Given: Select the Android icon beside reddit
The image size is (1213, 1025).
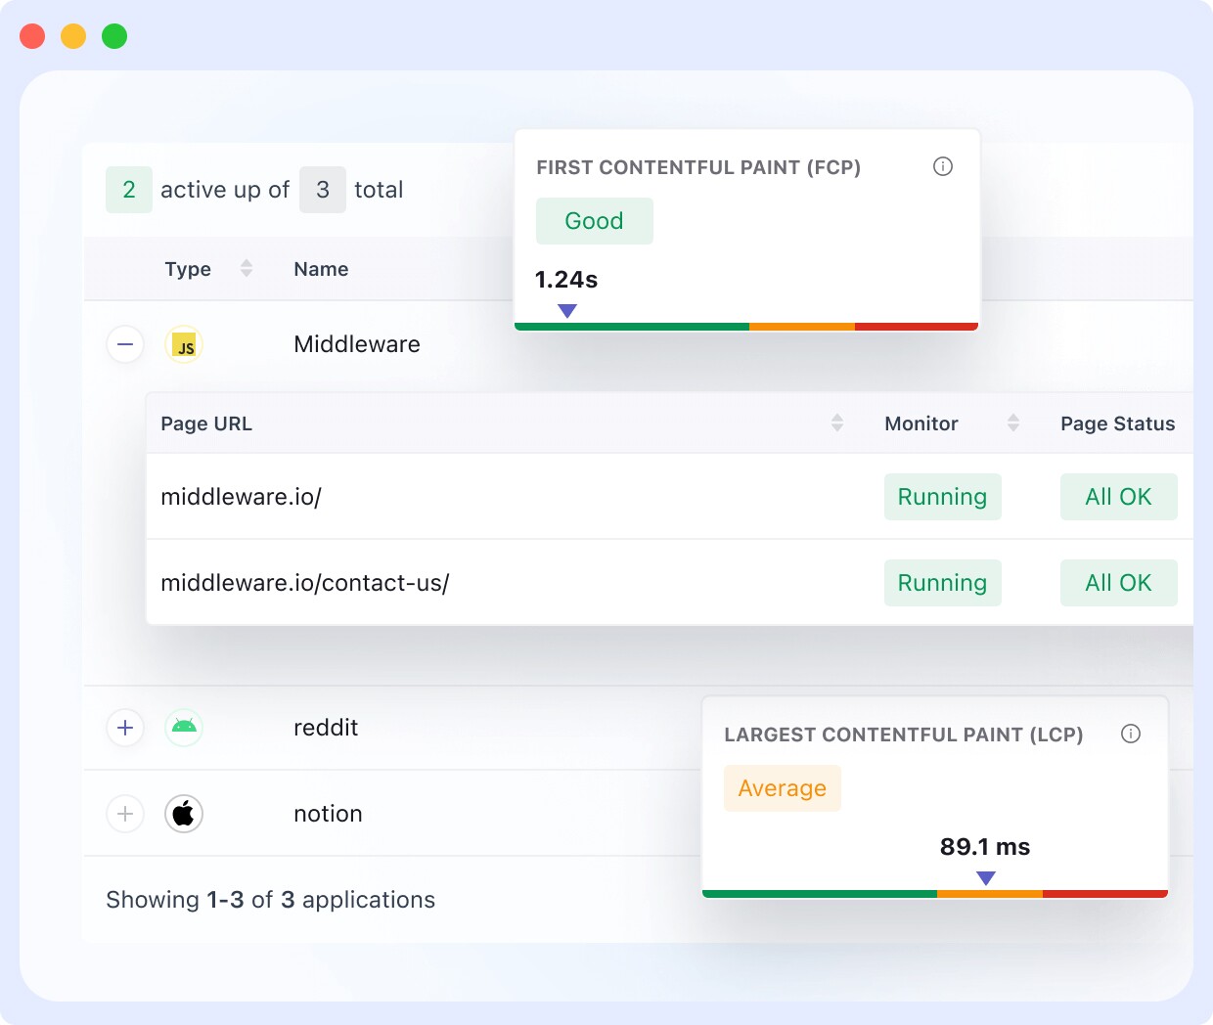Looking at the screenshot, I should 184,728.
